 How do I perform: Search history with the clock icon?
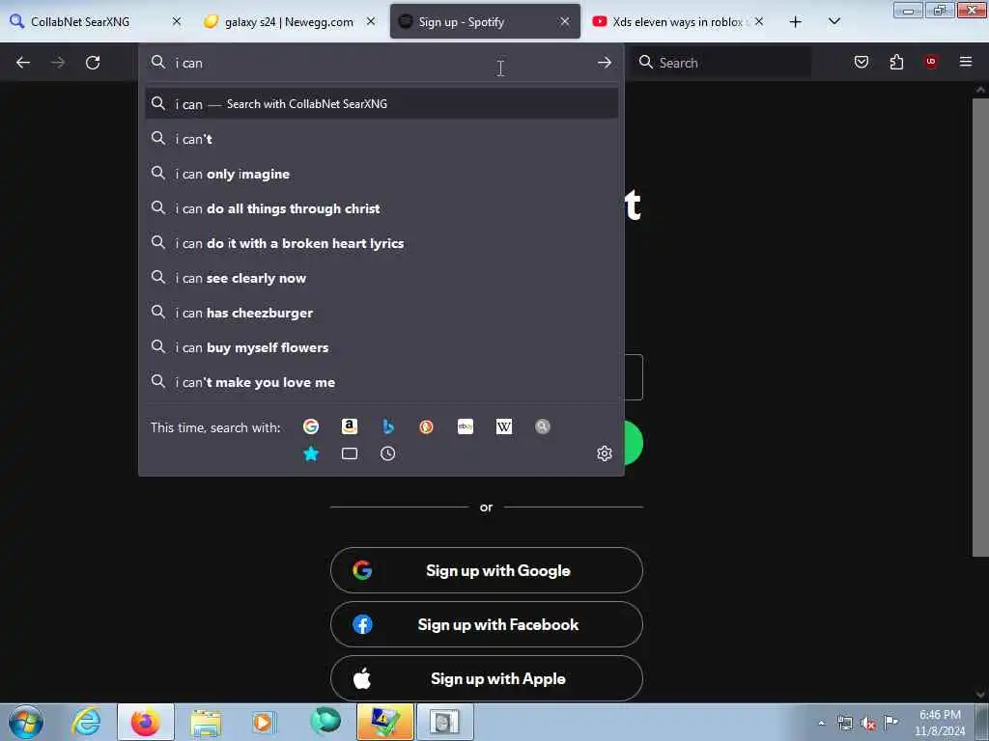tap(388, 453)
